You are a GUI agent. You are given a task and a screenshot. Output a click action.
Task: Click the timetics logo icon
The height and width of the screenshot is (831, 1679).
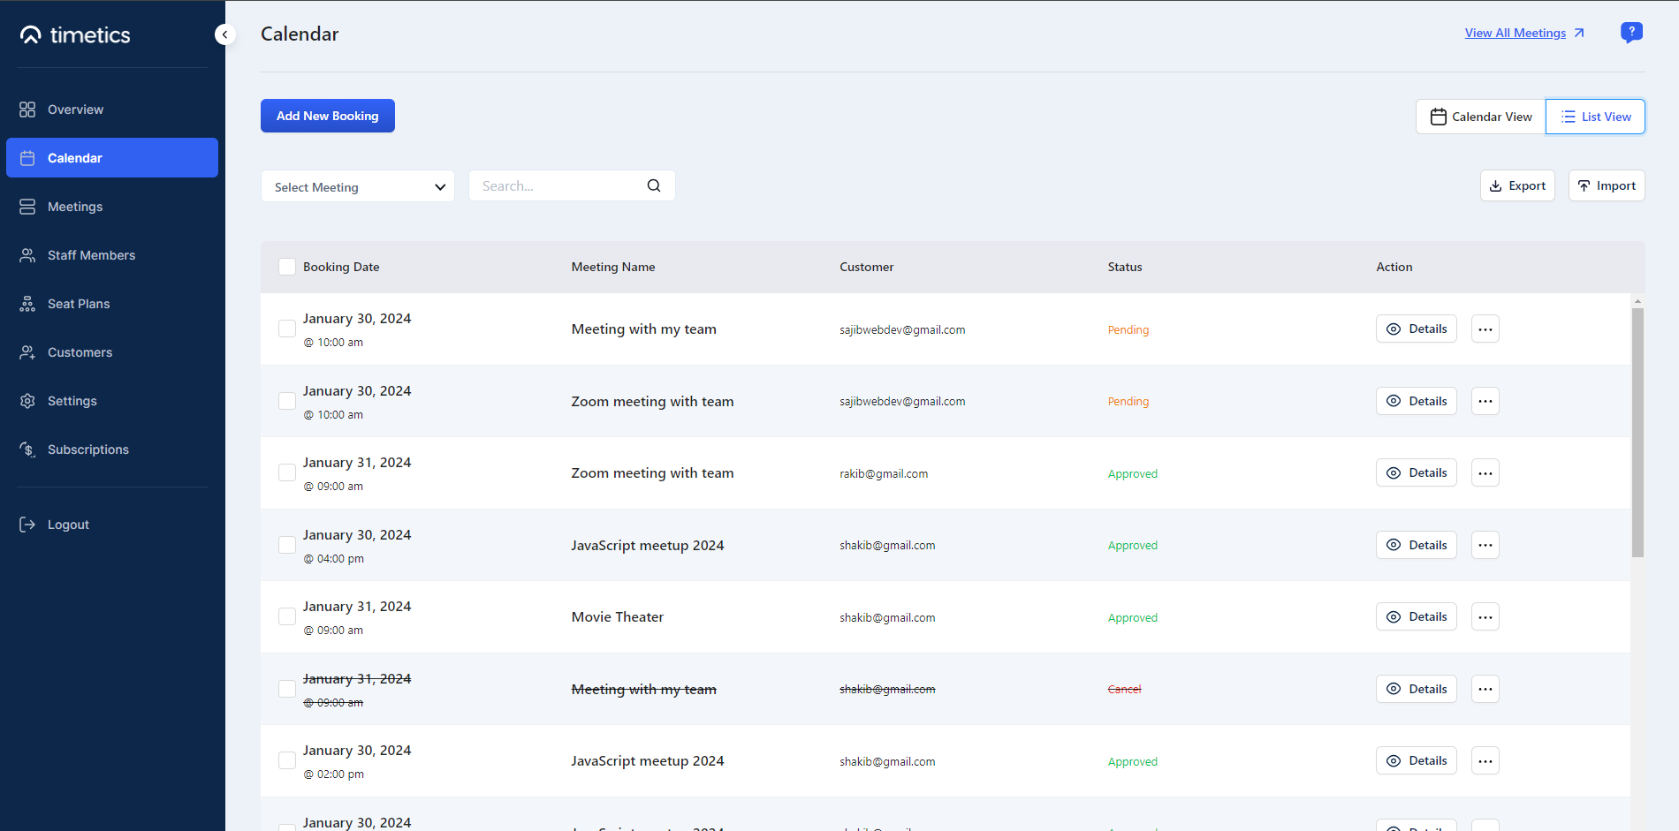(31, 34)
